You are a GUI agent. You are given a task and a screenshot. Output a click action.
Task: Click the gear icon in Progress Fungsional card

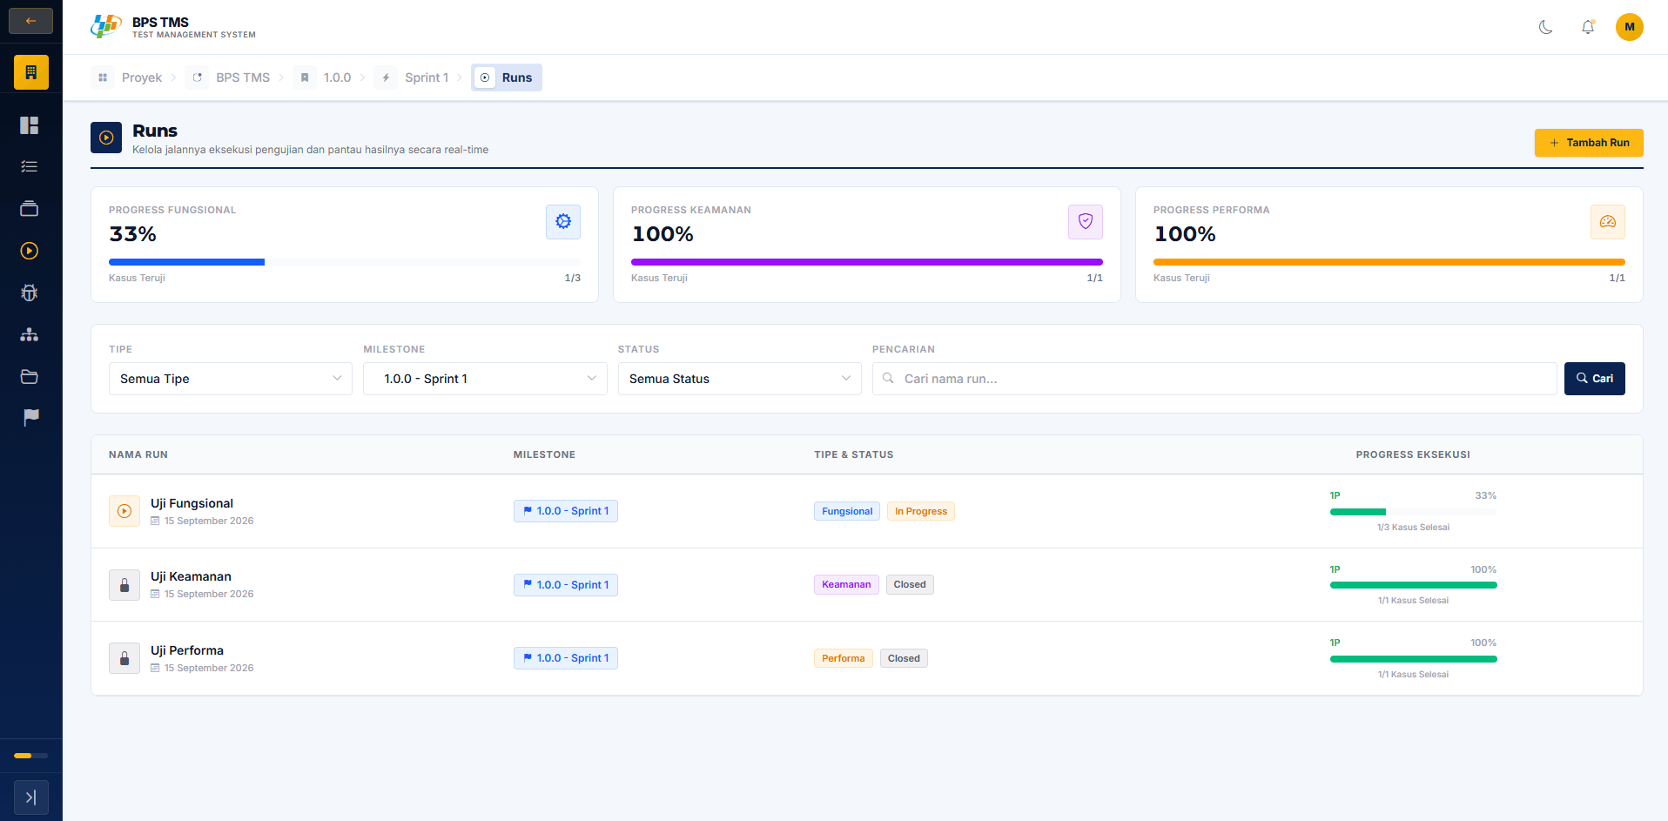point(563,222)
